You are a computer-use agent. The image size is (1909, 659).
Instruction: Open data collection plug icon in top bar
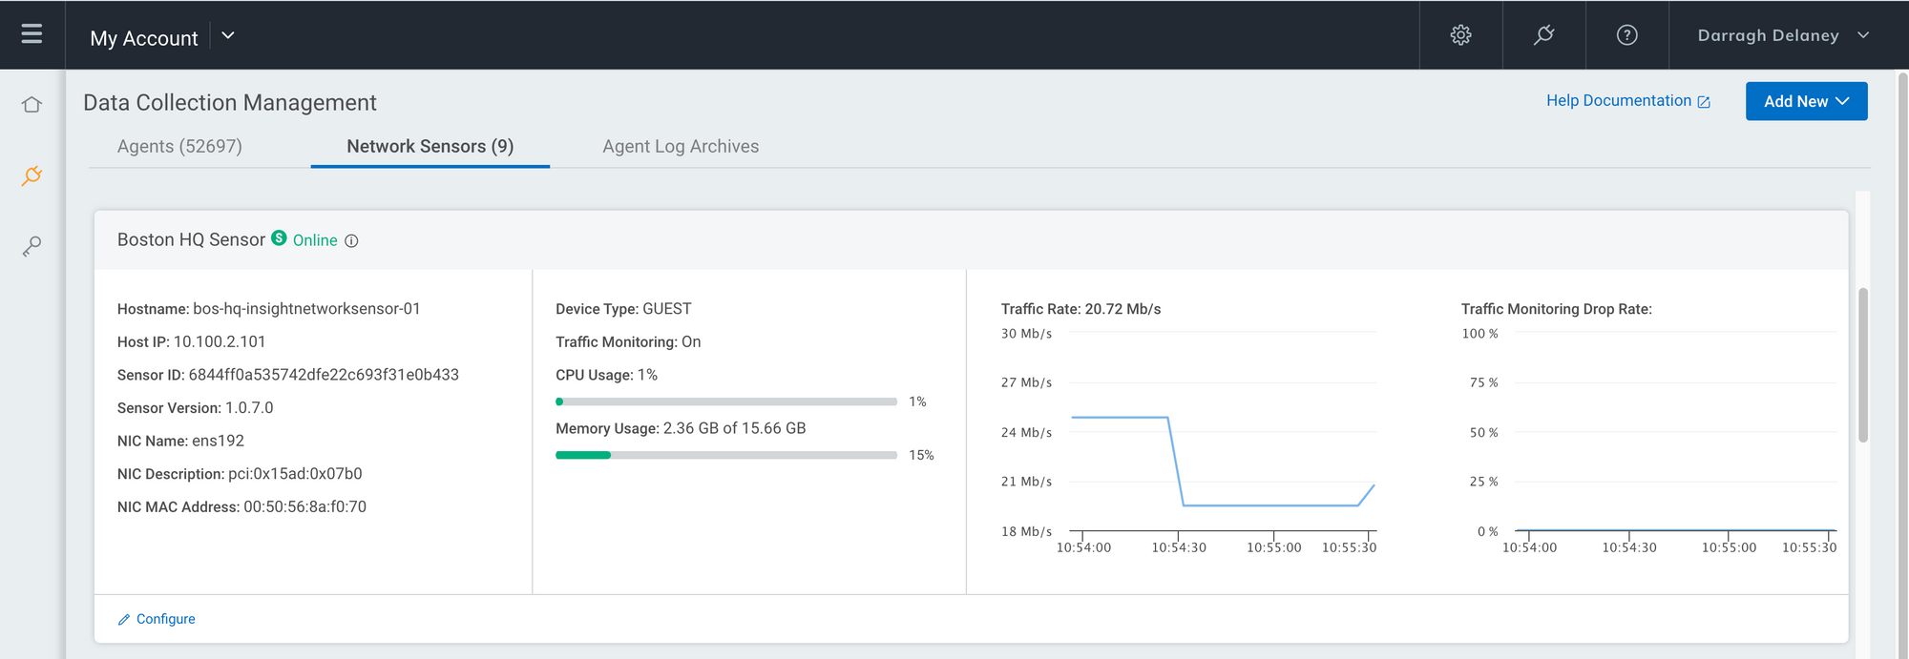tap(1543, 35)
